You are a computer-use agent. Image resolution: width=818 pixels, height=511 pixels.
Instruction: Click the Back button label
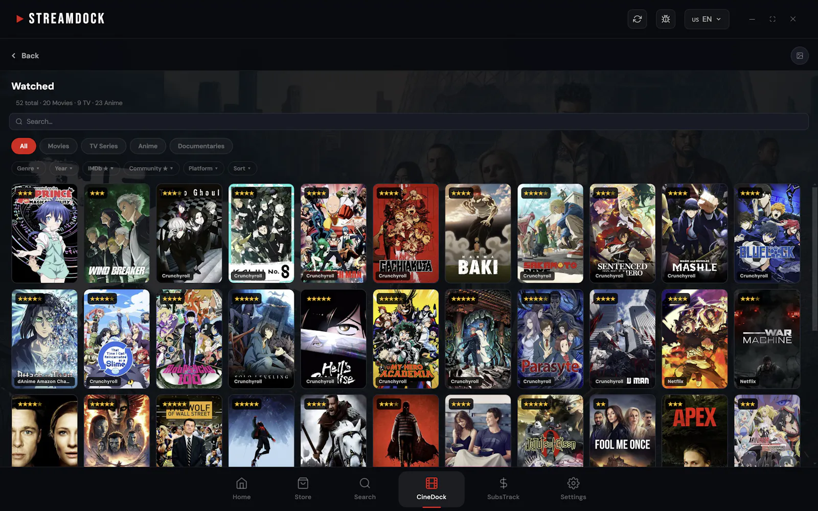click(30, 56)
